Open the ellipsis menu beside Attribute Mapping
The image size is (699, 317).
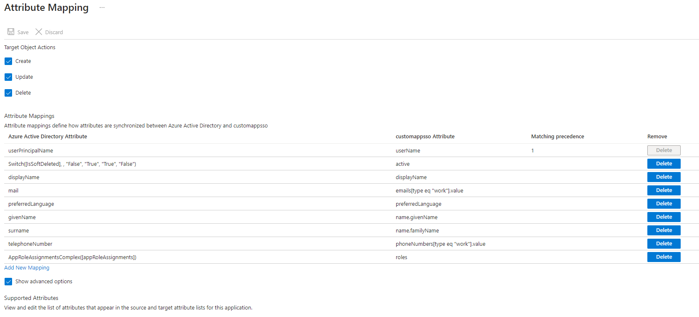click(102, 7)
